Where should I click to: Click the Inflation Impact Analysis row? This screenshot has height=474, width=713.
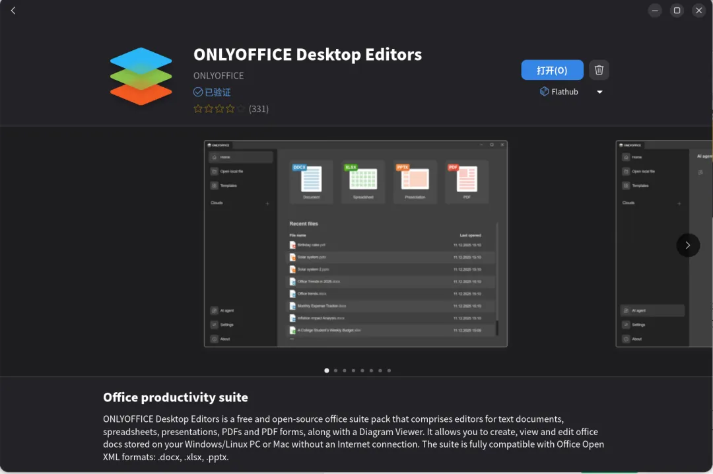pyautogui.click(x=391, y=318)
